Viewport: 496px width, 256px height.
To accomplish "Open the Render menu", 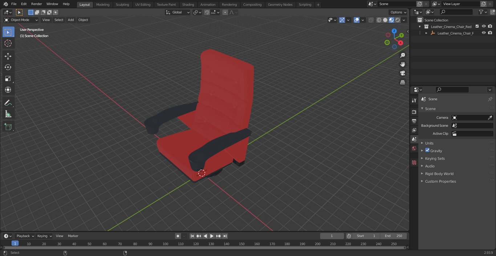I will (x=36, y=4).
